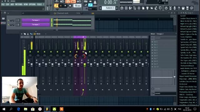
Task: Open the magnifier icon in the browser header
Action: (186, 13)
